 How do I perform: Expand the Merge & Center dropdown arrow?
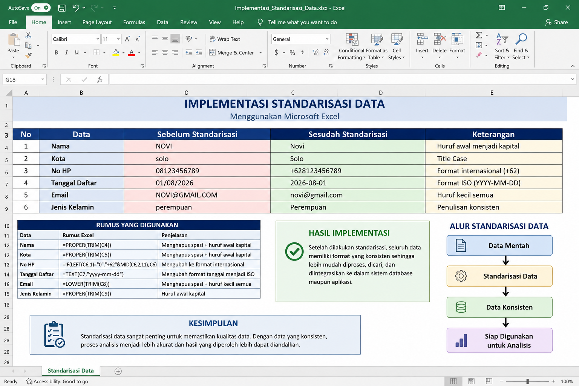click(260, 53)
